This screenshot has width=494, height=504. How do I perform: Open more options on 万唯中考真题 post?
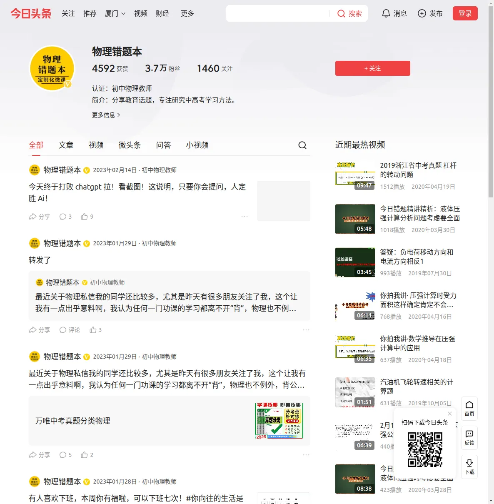click(x=306, y=455)
